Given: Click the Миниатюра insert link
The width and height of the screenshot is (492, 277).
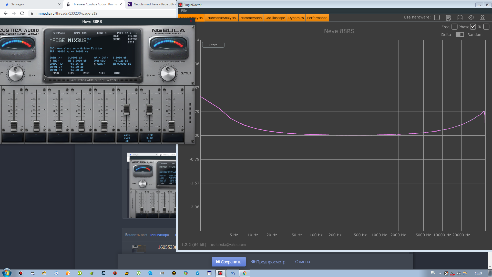Looking at the screenshot, I should click(x=159, y=235).
